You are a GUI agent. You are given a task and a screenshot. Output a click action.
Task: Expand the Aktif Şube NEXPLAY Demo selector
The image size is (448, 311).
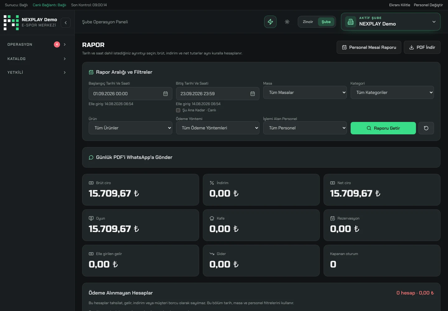tap(390, 22)
